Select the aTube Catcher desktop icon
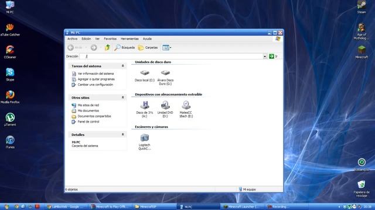This screenshot has width=375, height=210. [x=10, y=30]
